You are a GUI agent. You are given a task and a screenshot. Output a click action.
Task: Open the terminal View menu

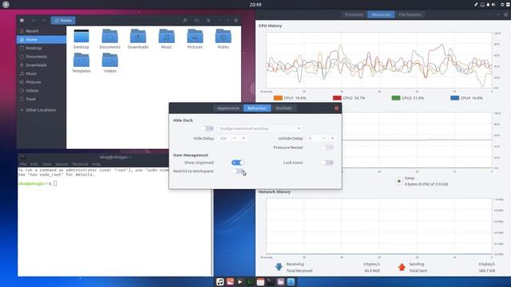coord(46,164)
